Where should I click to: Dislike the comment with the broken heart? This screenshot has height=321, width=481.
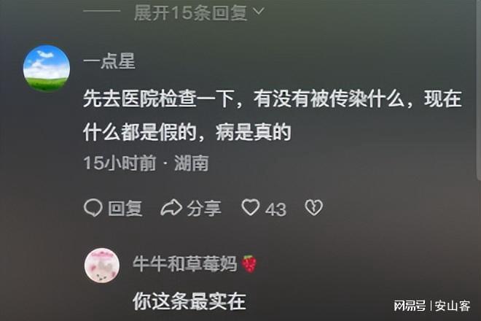coord(314,208)
